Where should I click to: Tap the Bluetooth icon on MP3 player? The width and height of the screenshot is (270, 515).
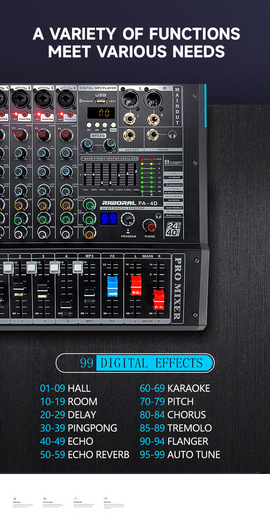point(81,101)
